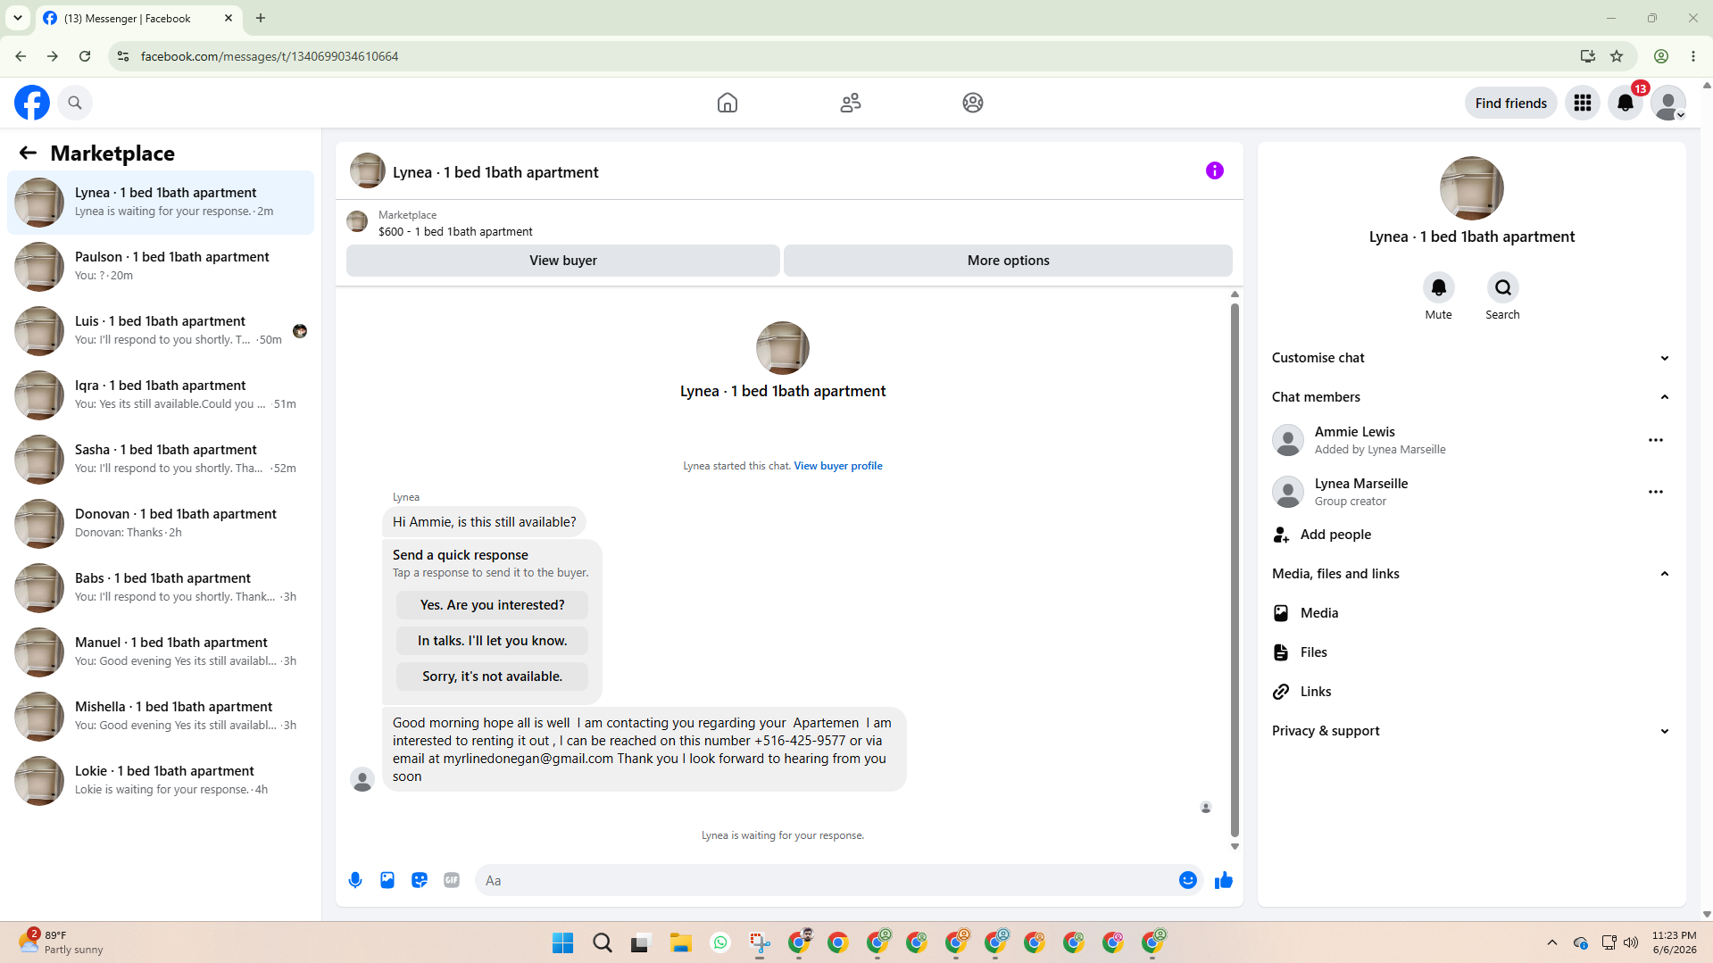Open Mishella's 1 bed 1bath apartment chat

click(x=161, y=717)
